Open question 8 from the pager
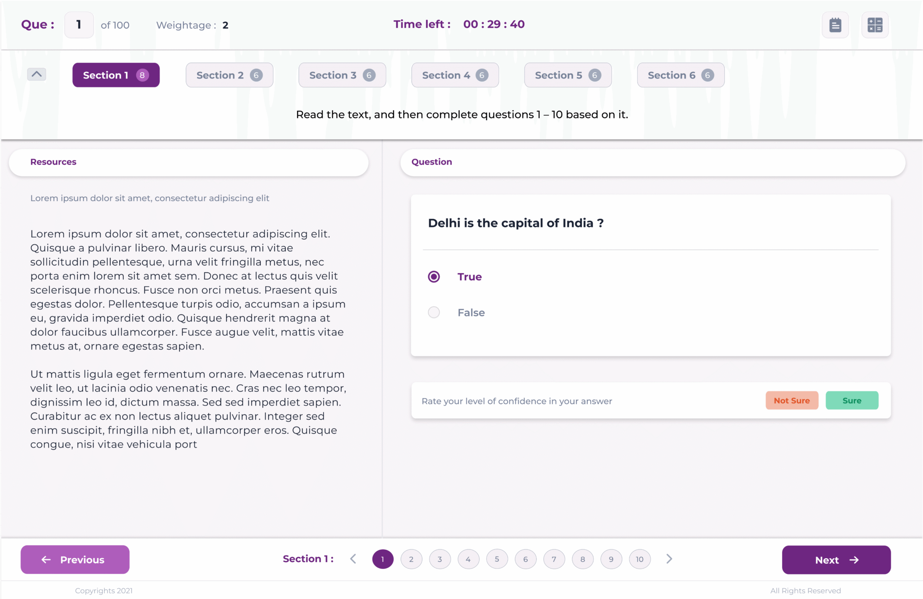 click(583, 559)
